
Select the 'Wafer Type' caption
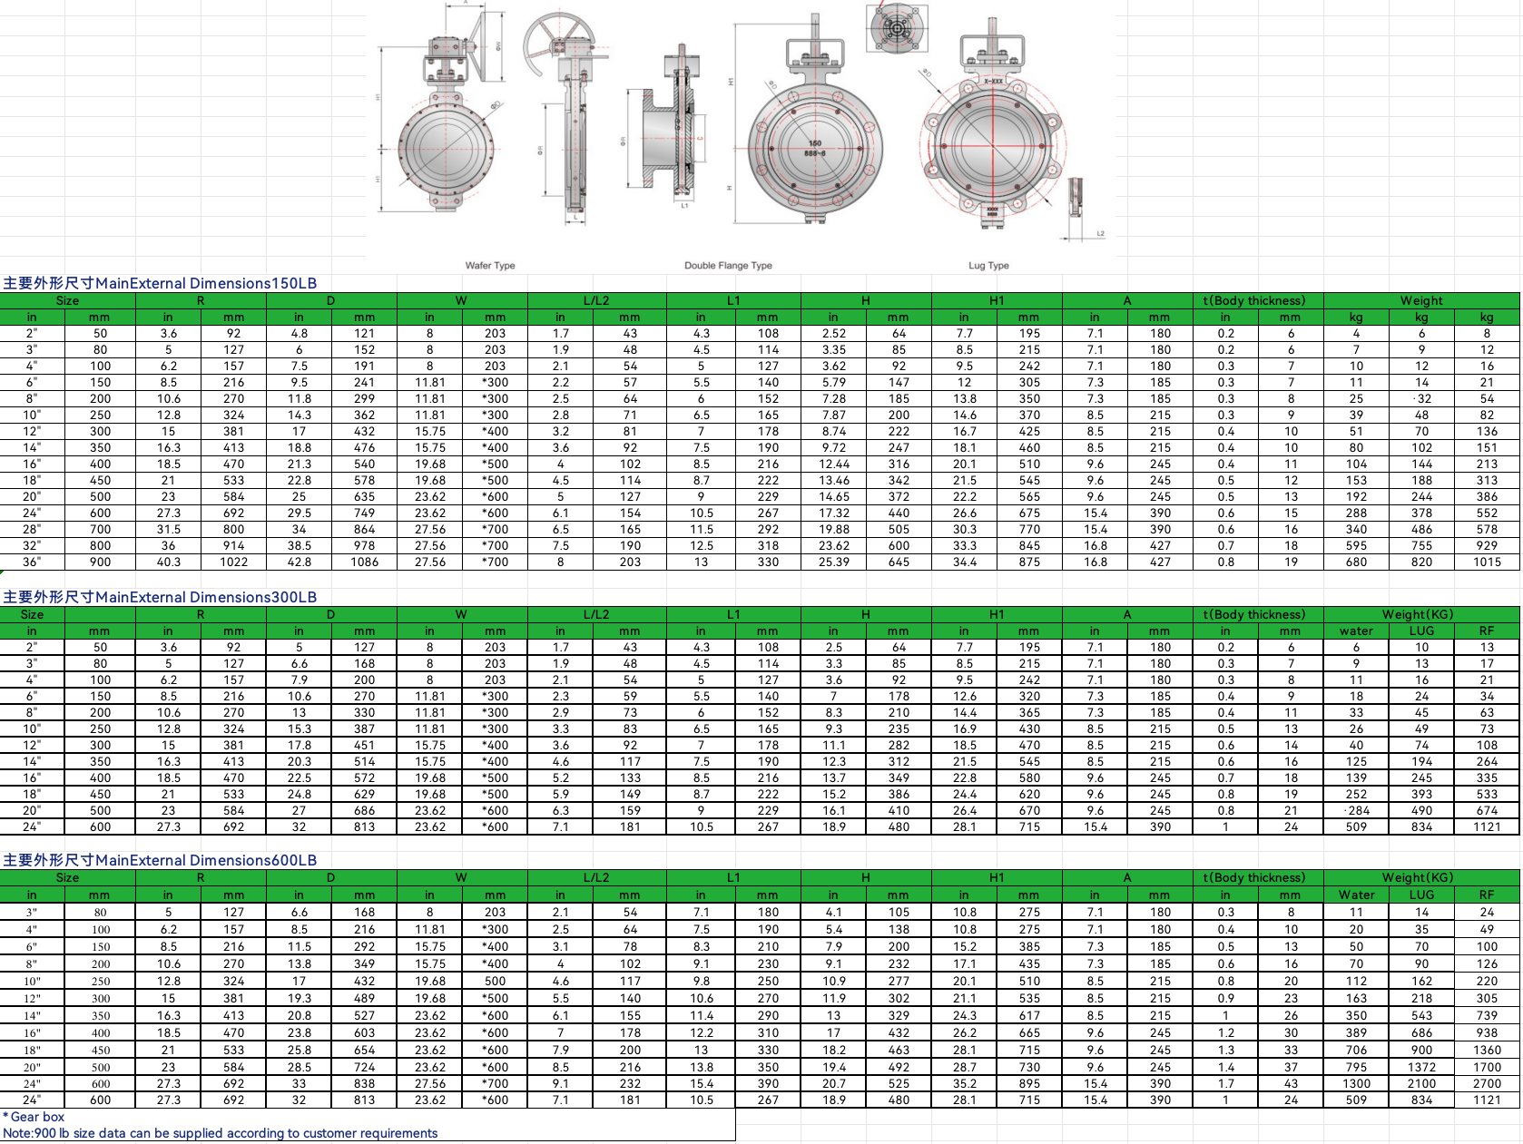pos(490,266)
